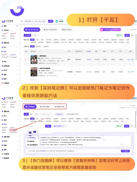This screenshot has width=137, height=182.
Task: Click the 品牌/品类 icon in lower sidebar
Action: [2, 137]
